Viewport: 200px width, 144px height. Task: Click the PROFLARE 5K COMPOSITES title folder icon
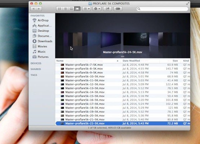pyautogui.click(x=90, y=4)
